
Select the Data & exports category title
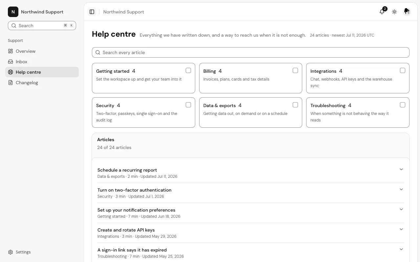pos(220,105)
